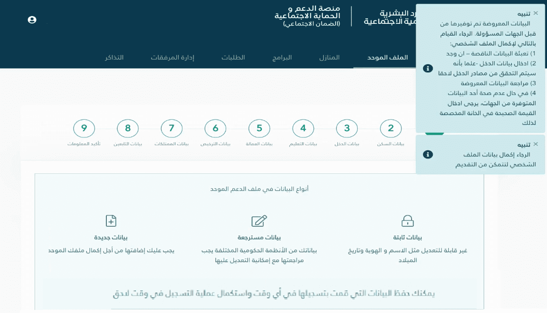Open the user profile account icon
This screenshot has height=313, width=547.
tap(32, 20)
